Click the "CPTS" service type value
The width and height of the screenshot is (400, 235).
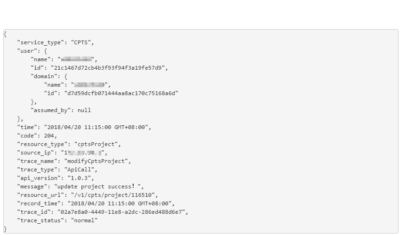[81, 42]
